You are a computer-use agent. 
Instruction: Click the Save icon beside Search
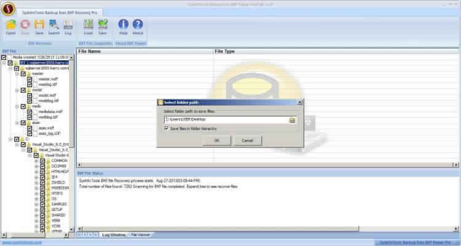[39, 25]
